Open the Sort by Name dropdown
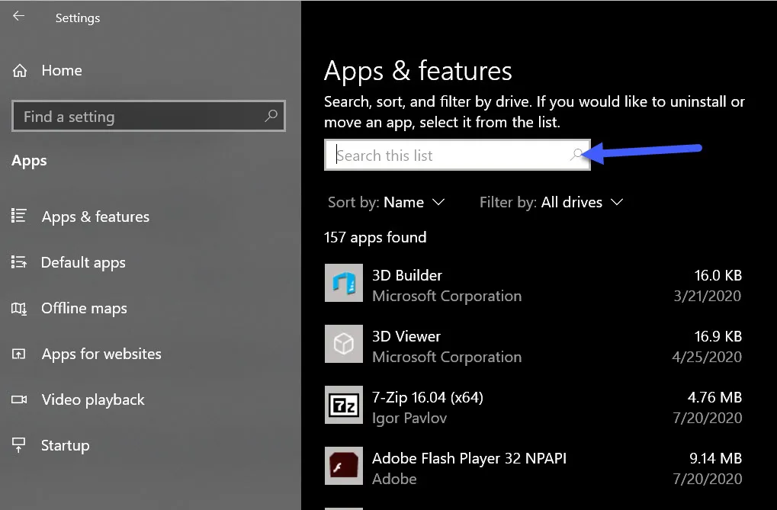The width and height of the screenshot is (777, 510). [x=386, y=202]
